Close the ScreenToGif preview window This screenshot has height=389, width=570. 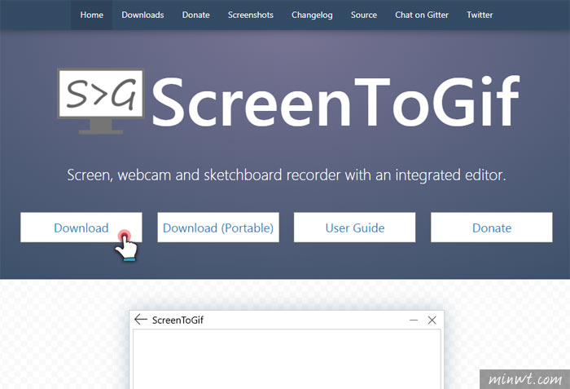tap(432, 320)
